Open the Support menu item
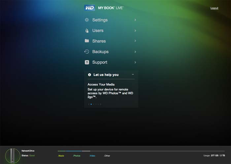Screen dimensions: 231x164 pyautogui.click(x=100, y=62)
